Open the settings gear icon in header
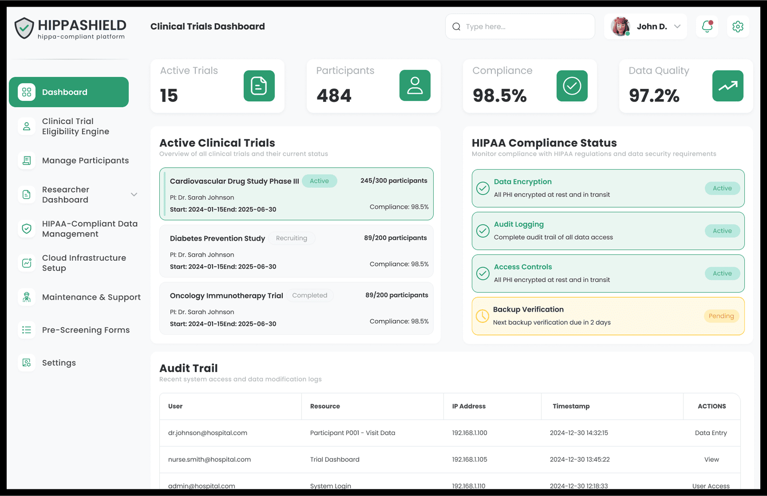 point(738,27)
